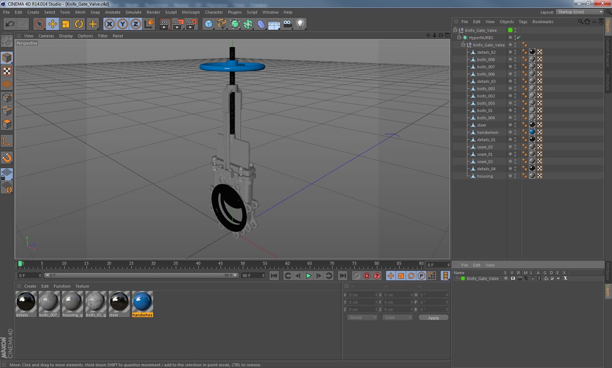The height and width of the screenshot is (368, 612).
Task: Select the Live Selection tool
Action: tap(40, 24)
